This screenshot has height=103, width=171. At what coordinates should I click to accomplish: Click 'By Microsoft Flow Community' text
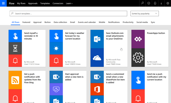[113, 61]
